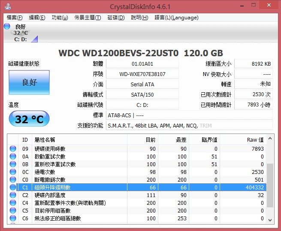
Task: Click the 目前 column header
Action: pyautogui.click(x=143, y=140)
